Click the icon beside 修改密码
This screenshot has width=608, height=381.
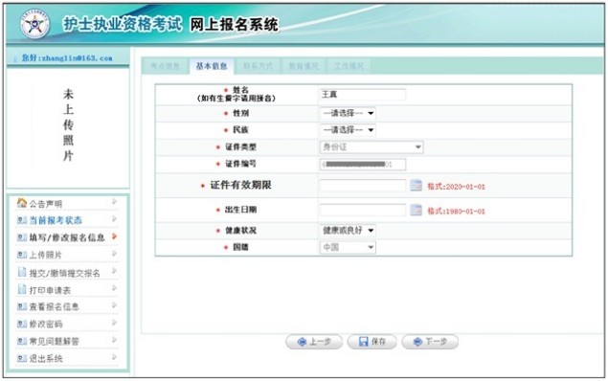[22, 324]
